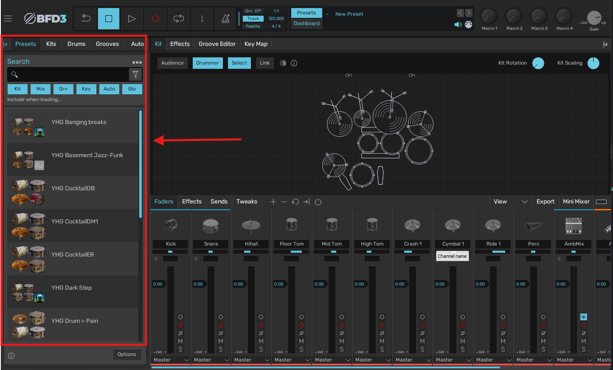The image size is (613, 370).
Task: Toggle the Grv include filter
Action: 63,89
